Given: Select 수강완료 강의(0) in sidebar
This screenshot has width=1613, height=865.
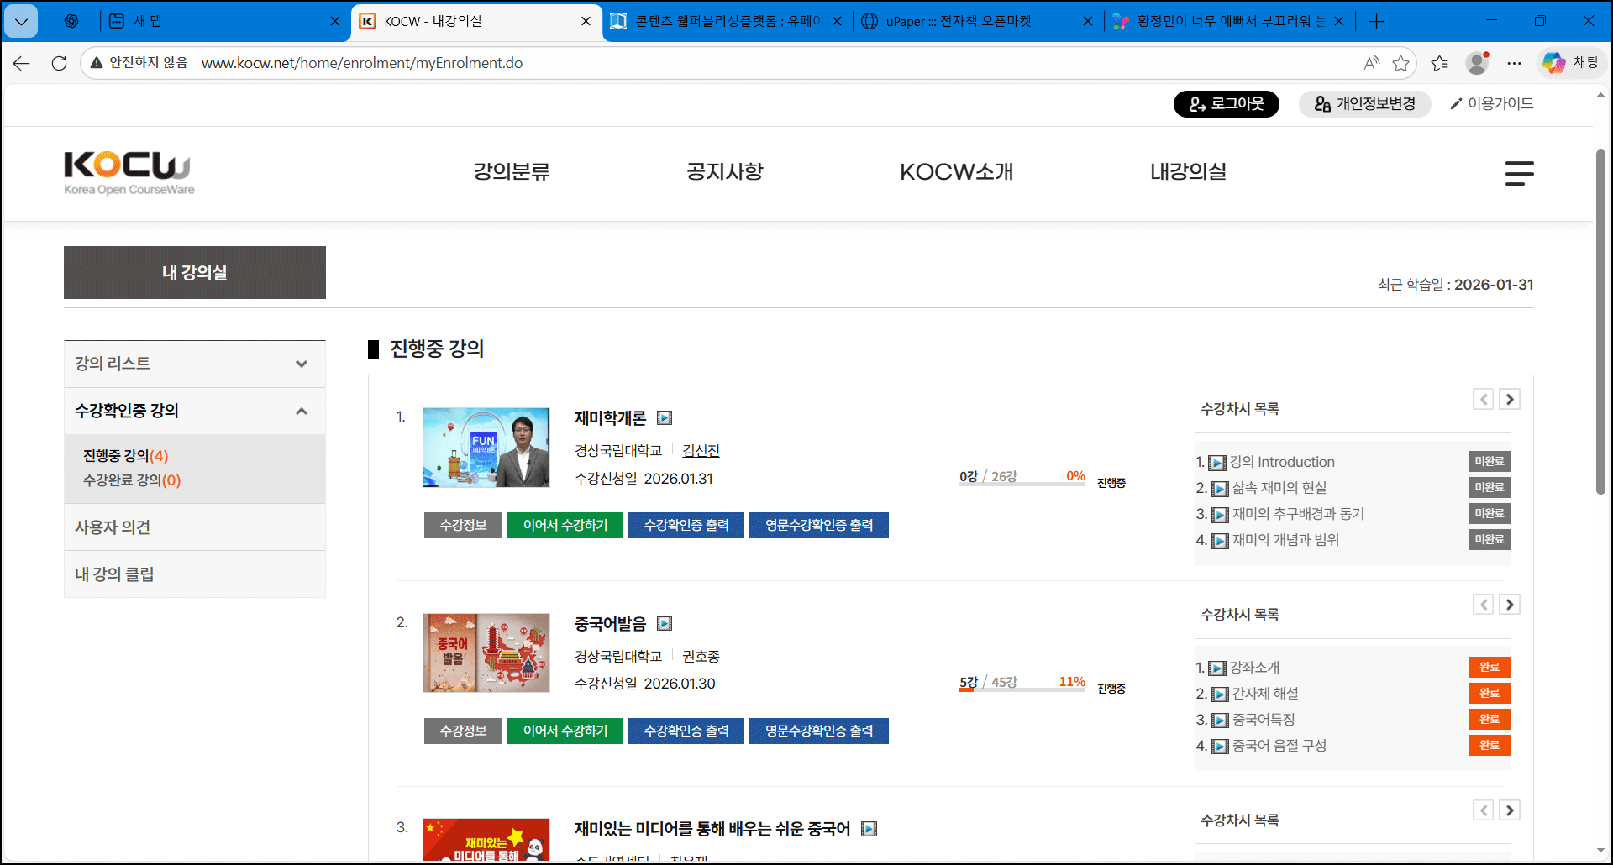Looking at the screenshot, I should click(x=132, y=480).
